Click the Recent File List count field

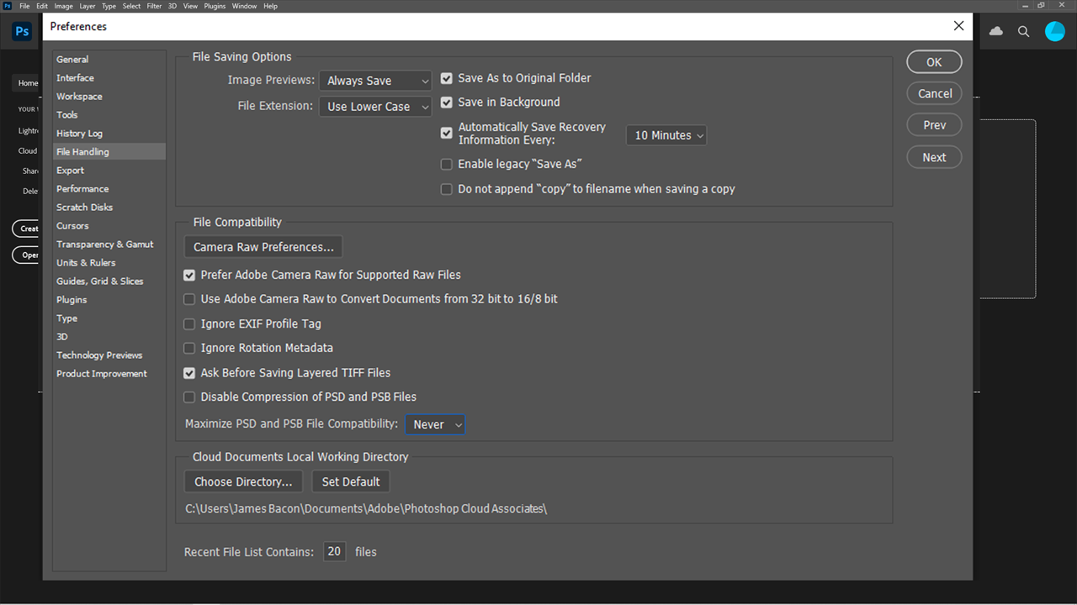click(x=334, y=552)
